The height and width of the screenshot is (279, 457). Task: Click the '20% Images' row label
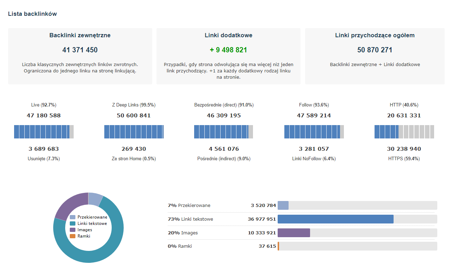click(183, 233)
